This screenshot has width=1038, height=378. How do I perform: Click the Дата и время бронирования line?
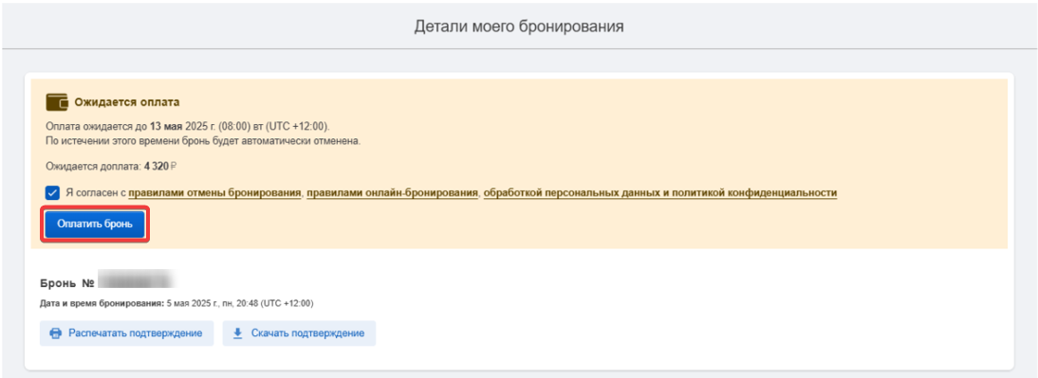176,303
